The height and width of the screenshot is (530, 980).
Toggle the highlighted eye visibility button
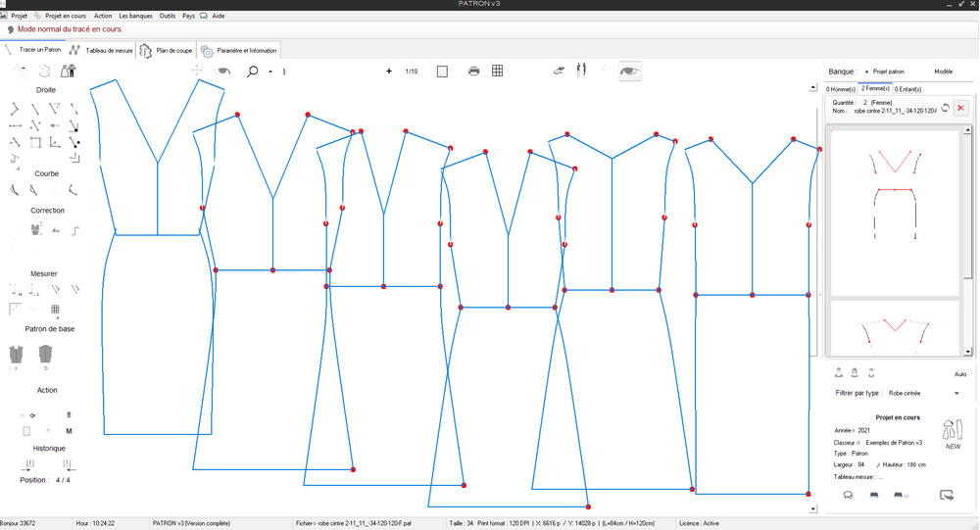click(630, 71)
